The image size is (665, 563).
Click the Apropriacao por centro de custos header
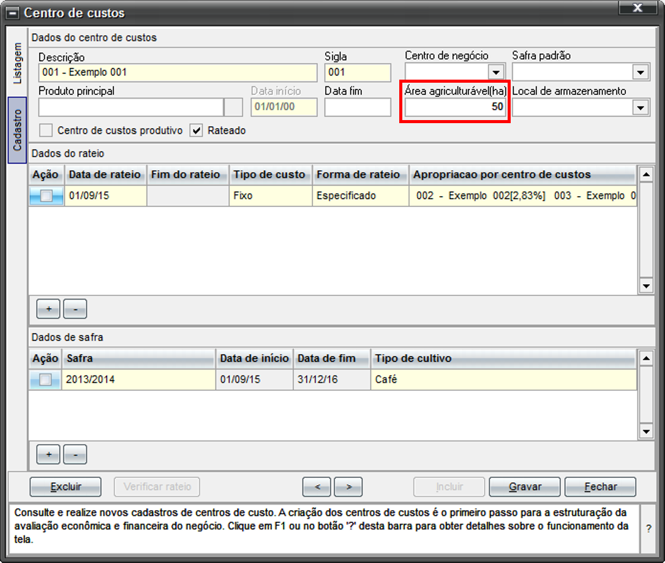[522, 175]
